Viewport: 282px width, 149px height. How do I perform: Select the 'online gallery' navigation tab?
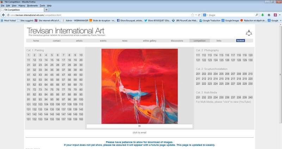click(x=149, y=41)
